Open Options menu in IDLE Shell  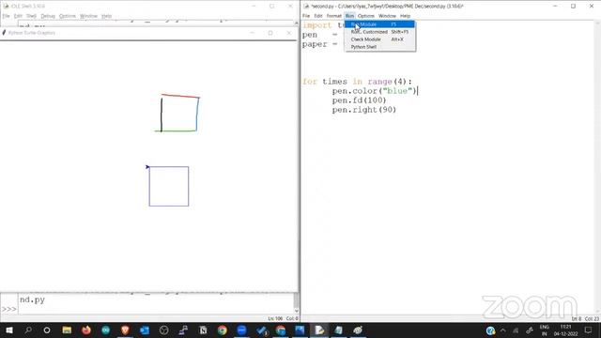[x=68, y=16]
